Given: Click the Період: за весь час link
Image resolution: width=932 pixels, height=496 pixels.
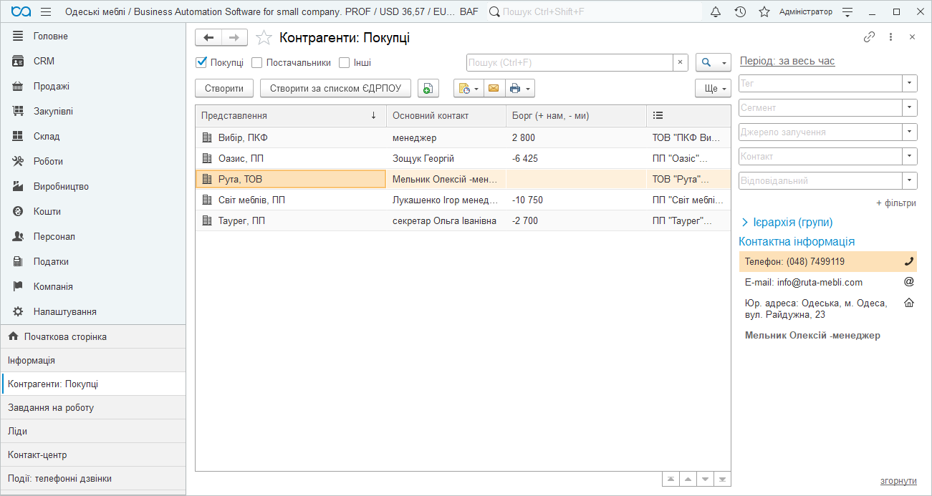Looking at the screenshot, I should point(787,61).
